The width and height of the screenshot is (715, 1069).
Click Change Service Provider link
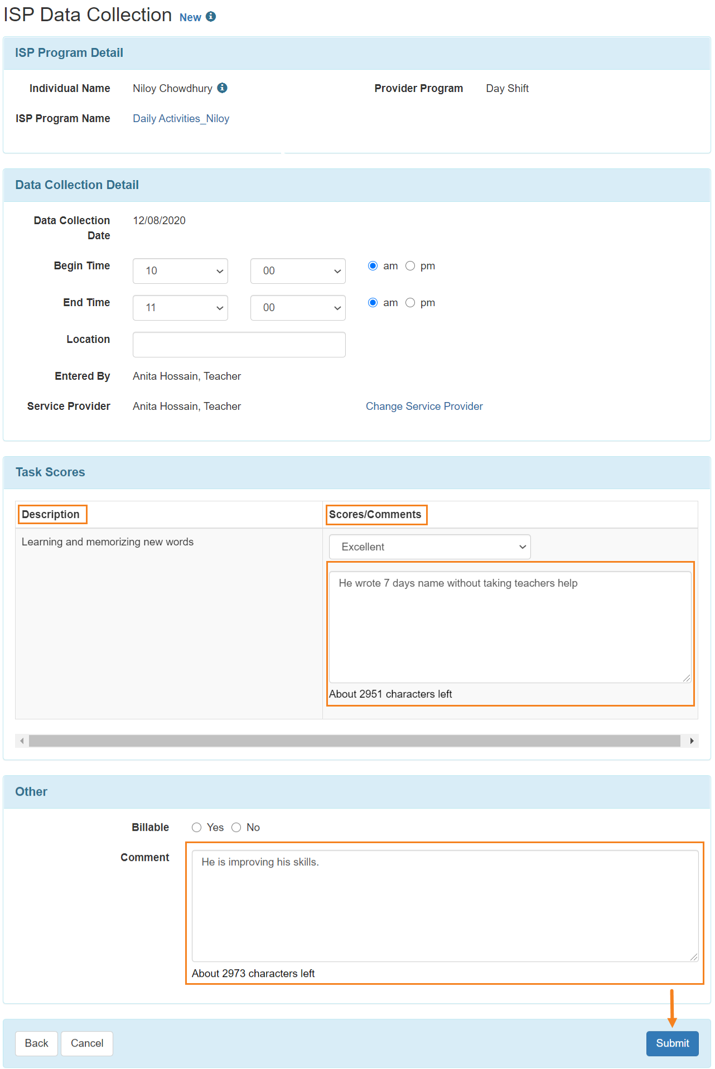pyautogui.click(x=424, y=406)
